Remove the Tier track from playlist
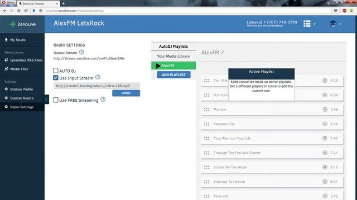This screenshot has height=200, width=357. [325, 81]
